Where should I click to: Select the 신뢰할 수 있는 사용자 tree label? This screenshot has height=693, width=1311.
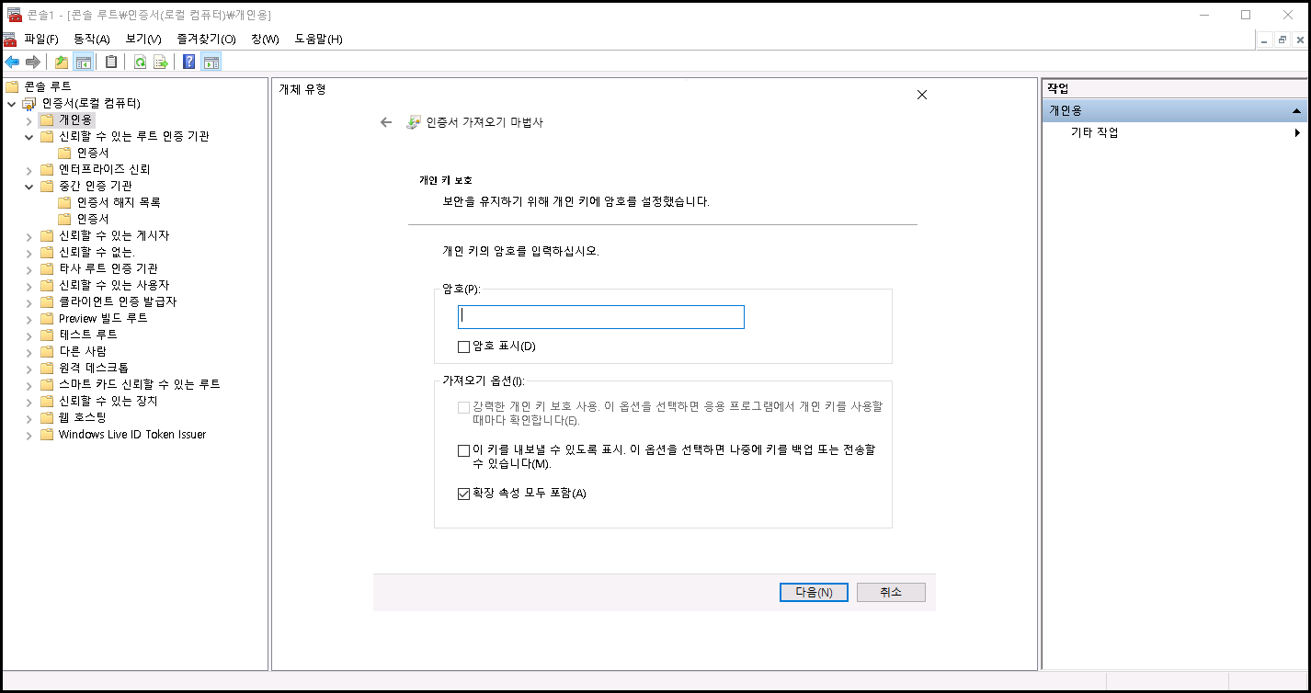pos(114,285)
